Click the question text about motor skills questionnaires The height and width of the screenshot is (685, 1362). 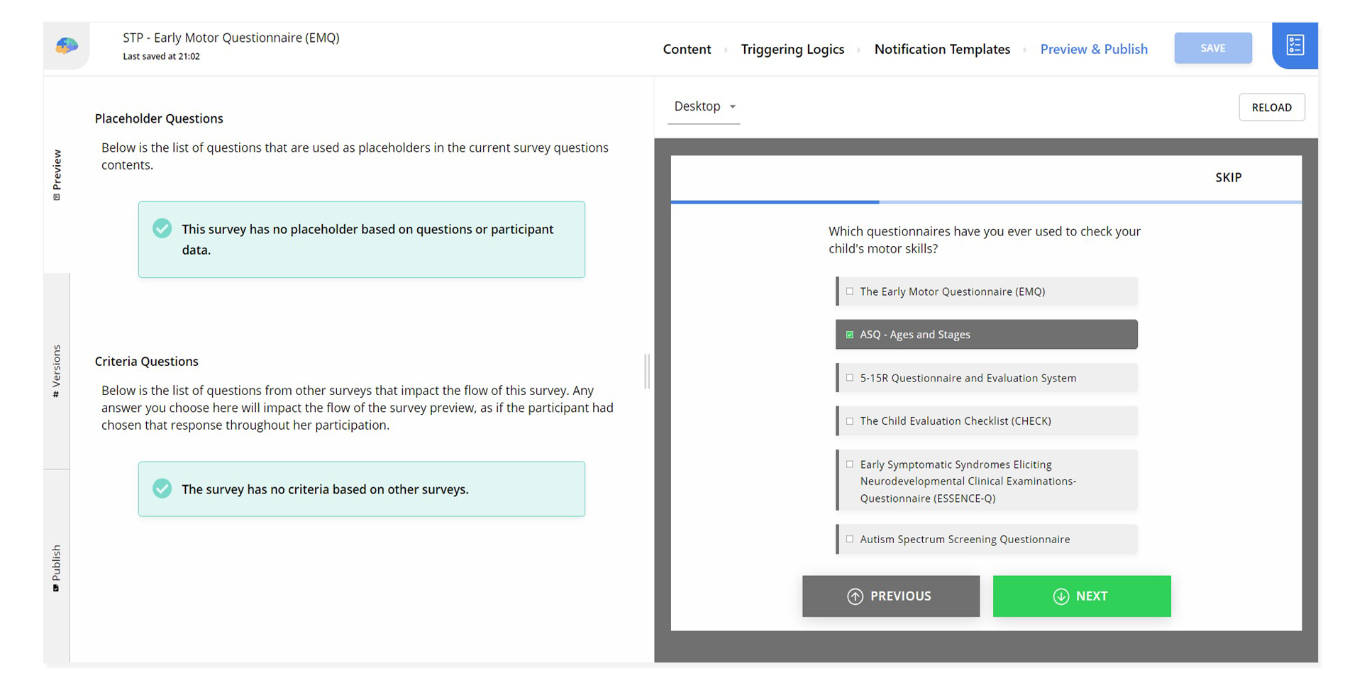coord(985,240)
